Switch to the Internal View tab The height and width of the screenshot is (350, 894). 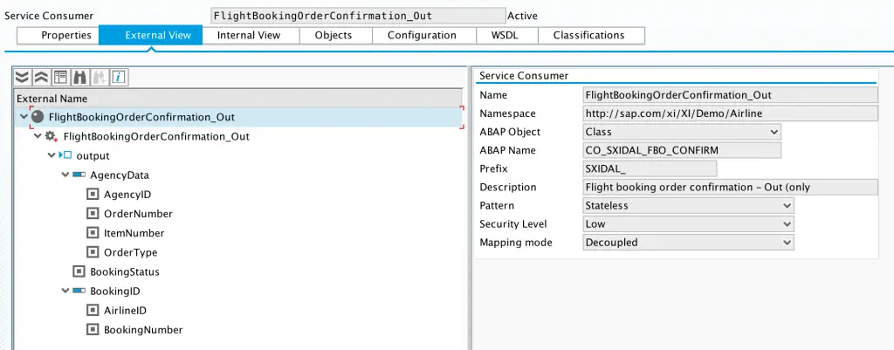pos(249,35)
